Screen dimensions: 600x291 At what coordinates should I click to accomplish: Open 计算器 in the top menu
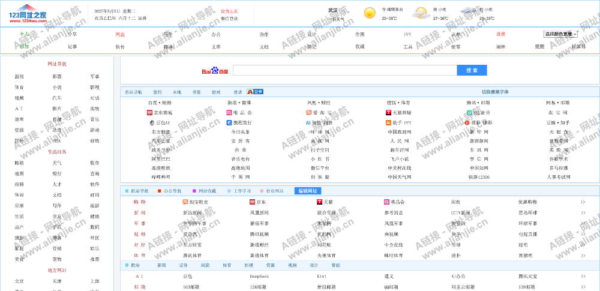[578, 47]
